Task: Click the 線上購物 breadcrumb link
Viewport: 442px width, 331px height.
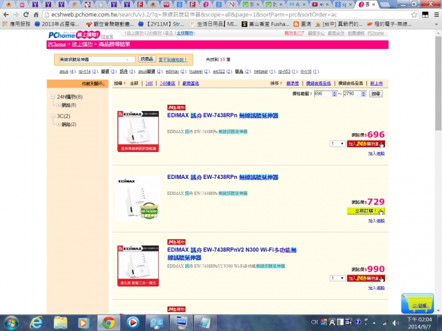Action: pyautogui.click(x=82, y=44)
